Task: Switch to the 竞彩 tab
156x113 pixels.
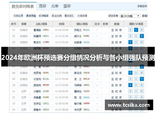Action: click(x=42, y=6)
